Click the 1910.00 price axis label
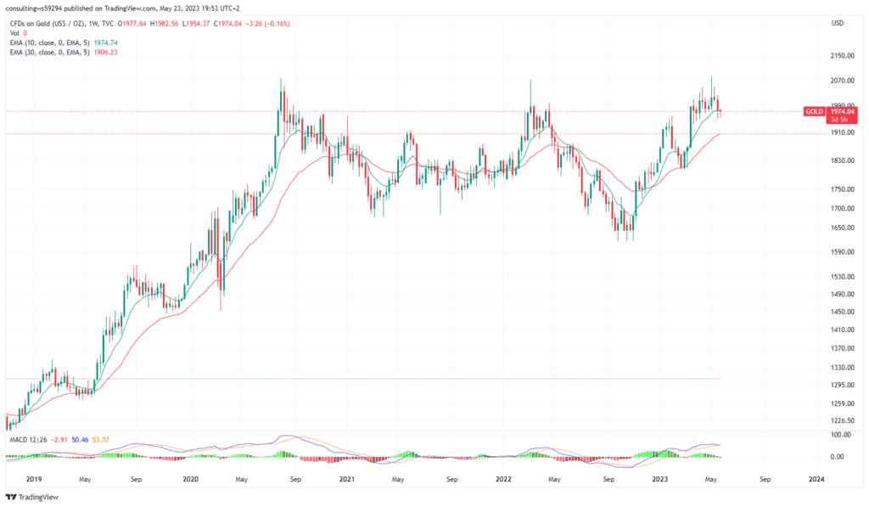Screen dimensions: 869x507 (x=842, y=133)
